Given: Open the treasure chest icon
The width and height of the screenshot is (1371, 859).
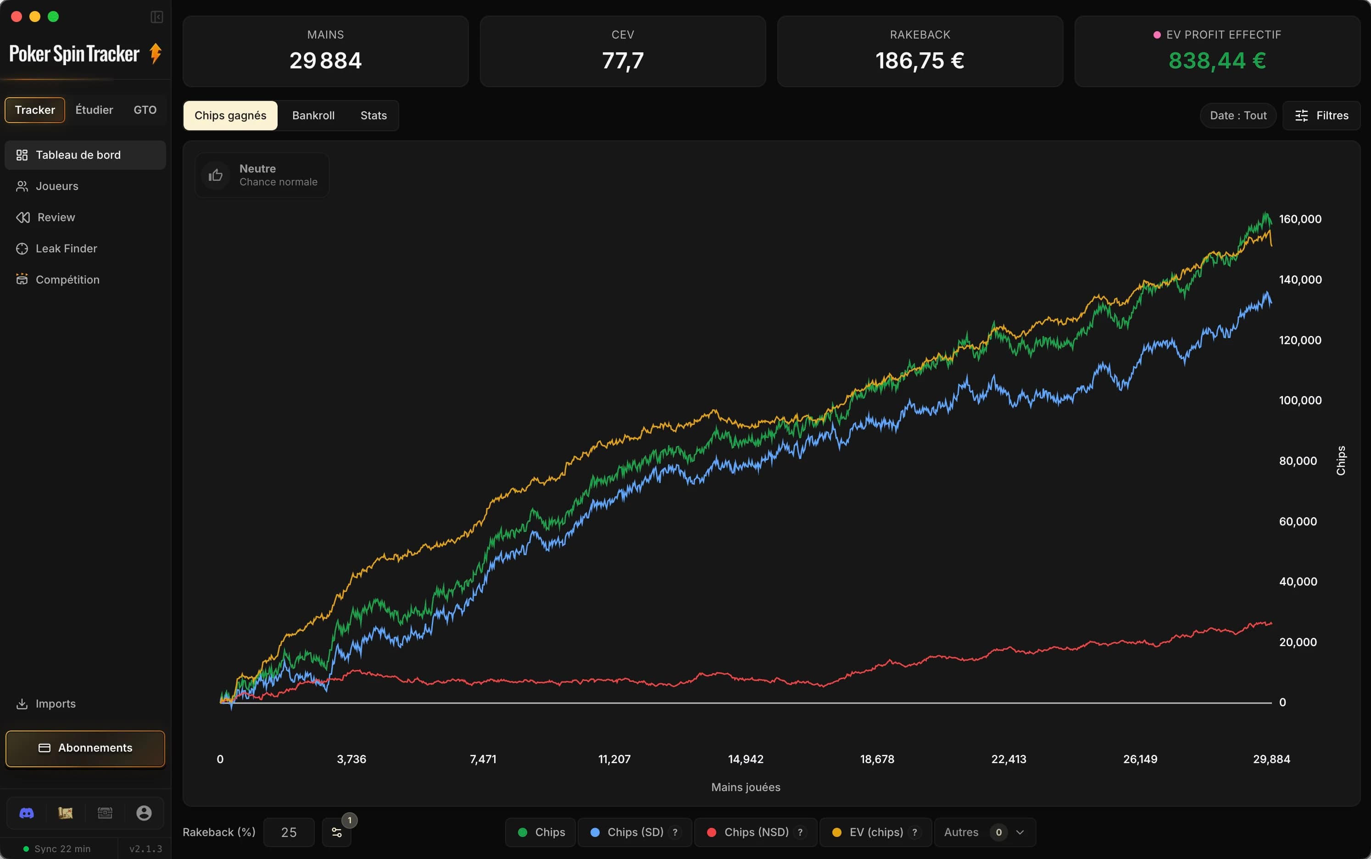Looking at the screenshot, I should coord(105,813).
